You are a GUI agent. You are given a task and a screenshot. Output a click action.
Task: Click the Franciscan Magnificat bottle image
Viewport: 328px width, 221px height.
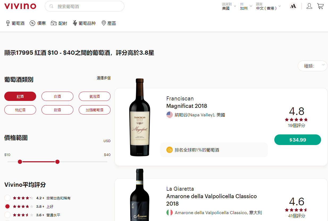(x=140, y=117)
